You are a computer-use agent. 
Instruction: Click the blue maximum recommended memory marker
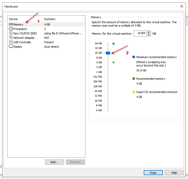click(x=113, y=44)
